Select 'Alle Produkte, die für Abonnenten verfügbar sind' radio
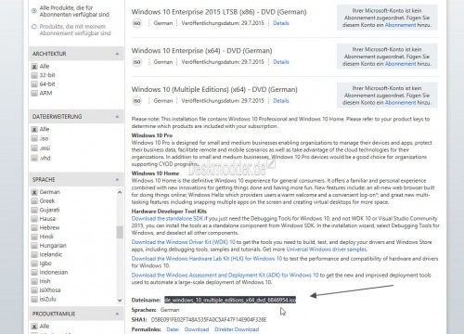Viewport: 464px width, 334px height. click(34, 11)
